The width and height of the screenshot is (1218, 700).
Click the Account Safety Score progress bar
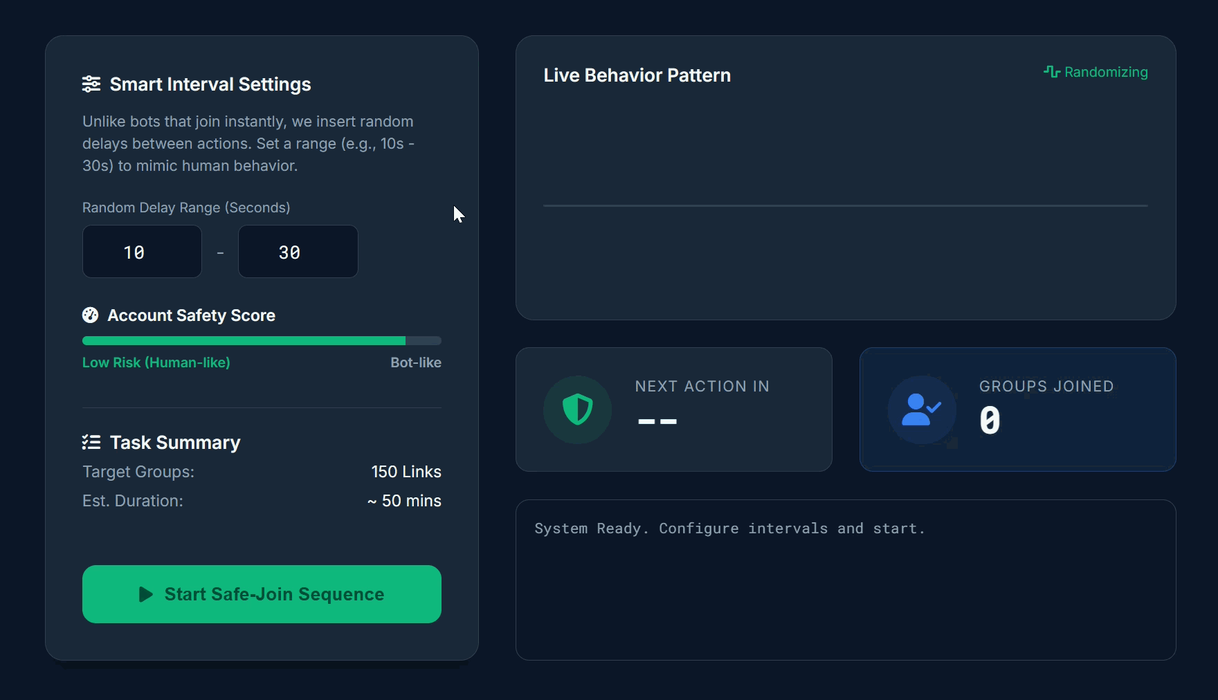261,340
